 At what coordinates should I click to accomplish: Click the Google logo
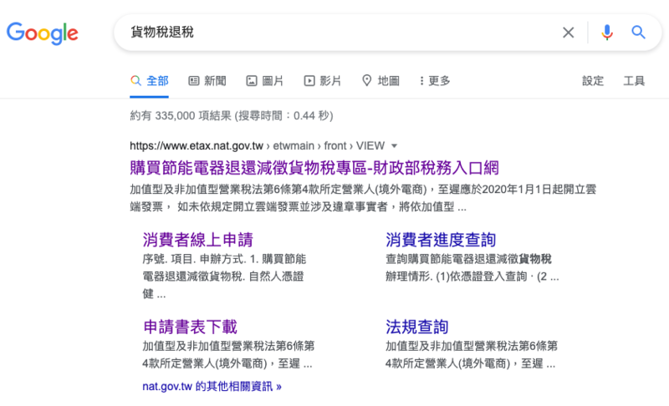click(x=42, y=33)
